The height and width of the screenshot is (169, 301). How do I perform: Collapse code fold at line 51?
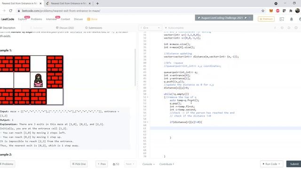[x=147, y=97]
